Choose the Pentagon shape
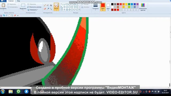This screenshot has height=96, width=171. tap(67, 7)
